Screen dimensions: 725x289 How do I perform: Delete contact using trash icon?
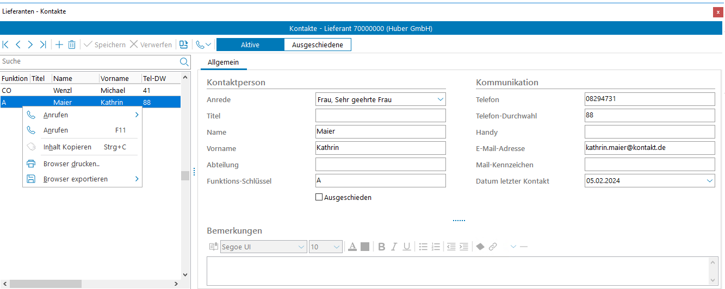point(72,45)
